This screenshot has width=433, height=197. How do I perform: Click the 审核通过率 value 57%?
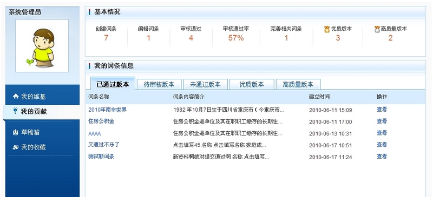coord(236,38)
